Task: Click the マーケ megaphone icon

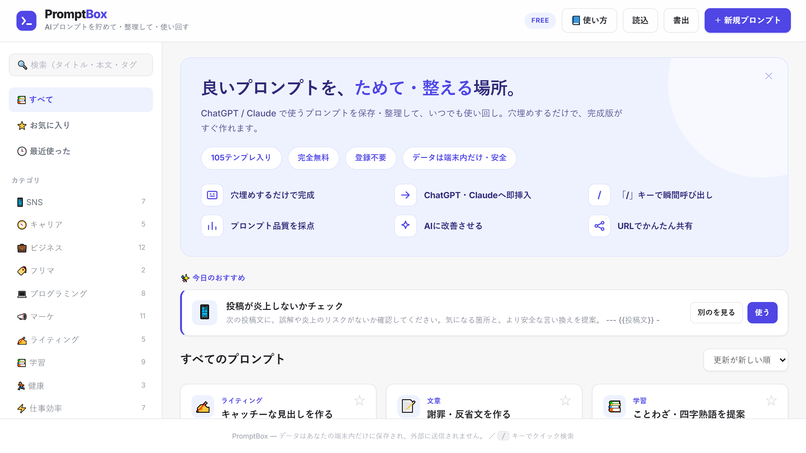Action: [x=22, y=316]
